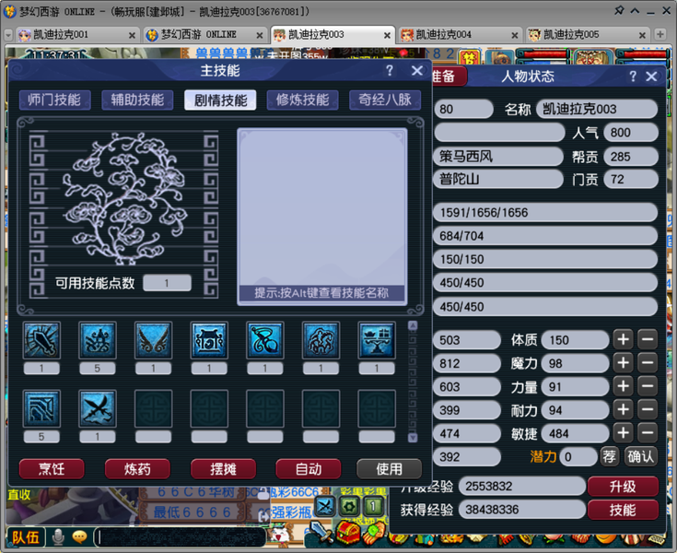This screenshot has height=553, width=677.
Task: Select the rock mountain skill icon
Action: (x=321, y=340)
